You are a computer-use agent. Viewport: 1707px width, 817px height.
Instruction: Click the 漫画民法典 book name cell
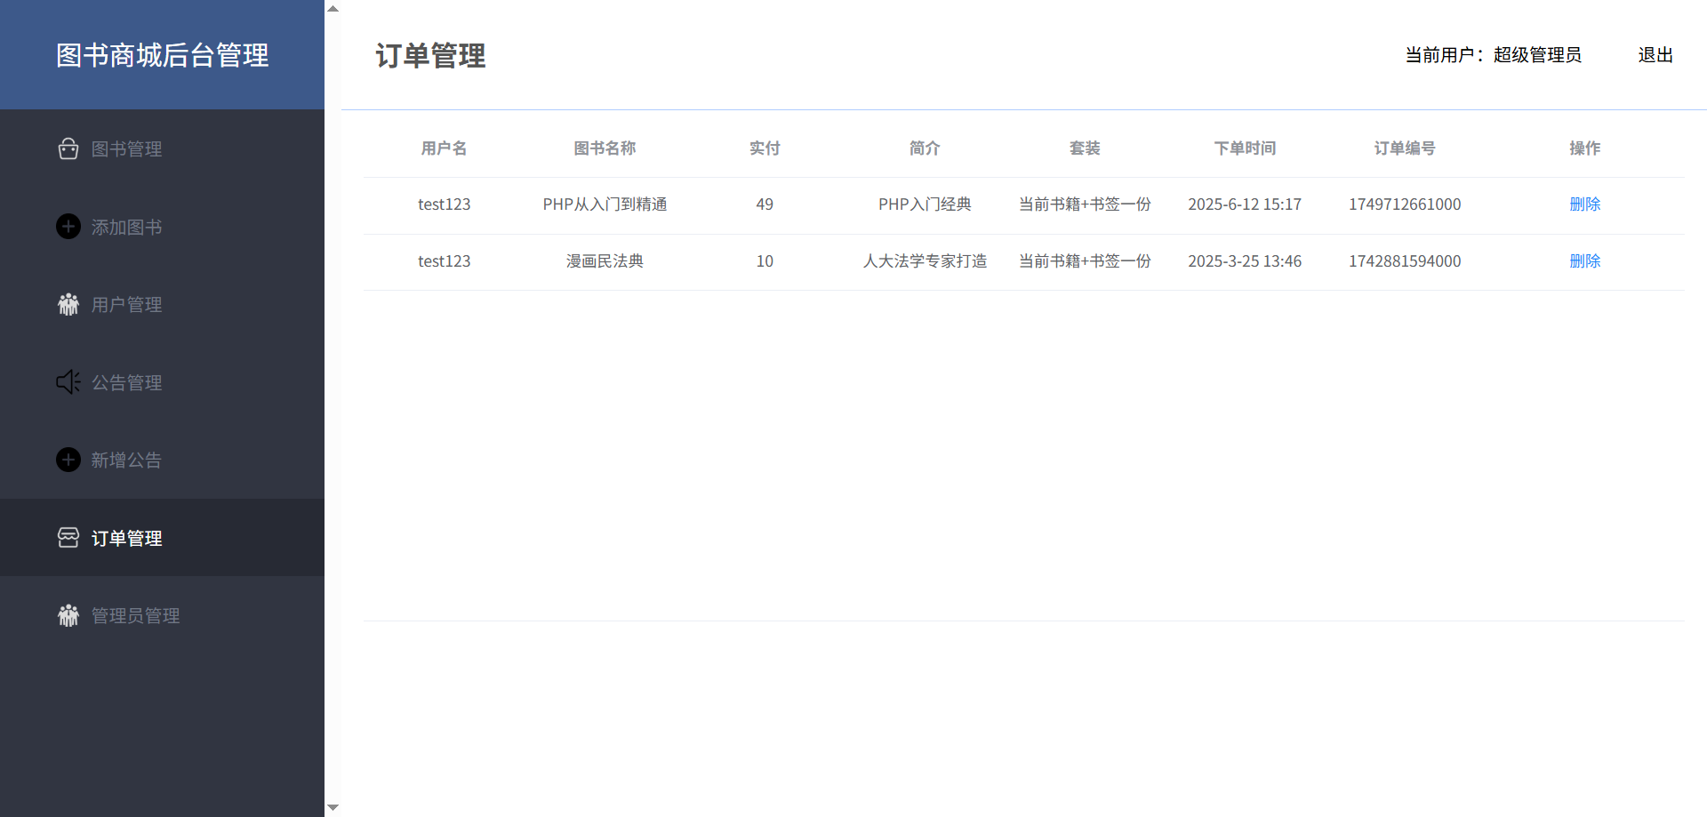pos(605,261)
